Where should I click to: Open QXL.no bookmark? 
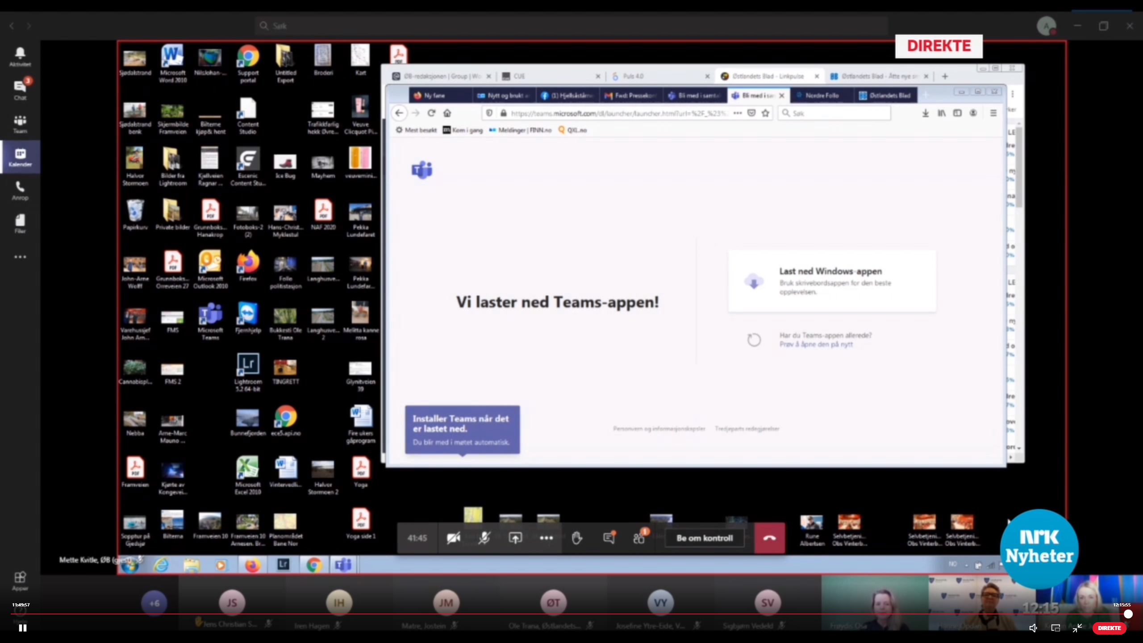[572, 130]
